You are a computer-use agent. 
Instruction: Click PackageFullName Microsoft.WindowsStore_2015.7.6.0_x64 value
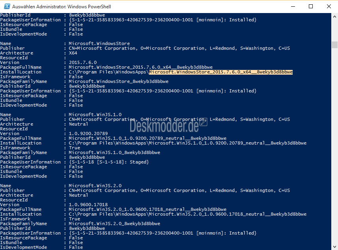pyautogui.click(x=141, y=67)
